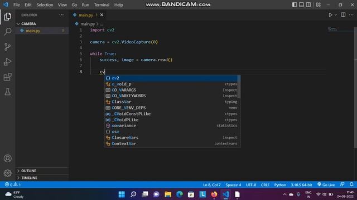The image size is (357, 200).
Task: Select interpreter 3.10.5 64-bit
Action: tap(301, 185)
